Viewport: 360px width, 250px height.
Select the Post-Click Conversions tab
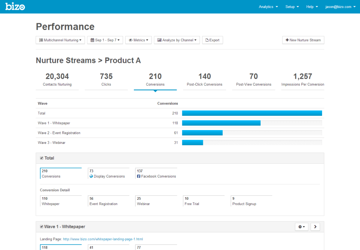(x=204, y=79)
